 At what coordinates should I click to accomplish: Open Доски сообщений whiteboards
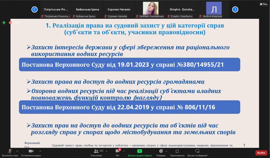[x=197, y=153]
